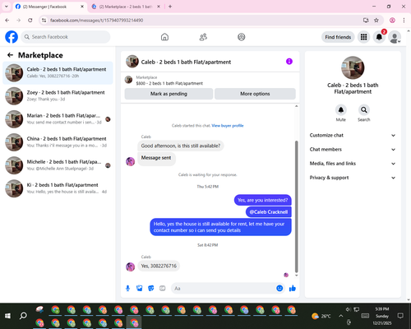
Task: Expand Customize chat section
Action: (353, 135)
